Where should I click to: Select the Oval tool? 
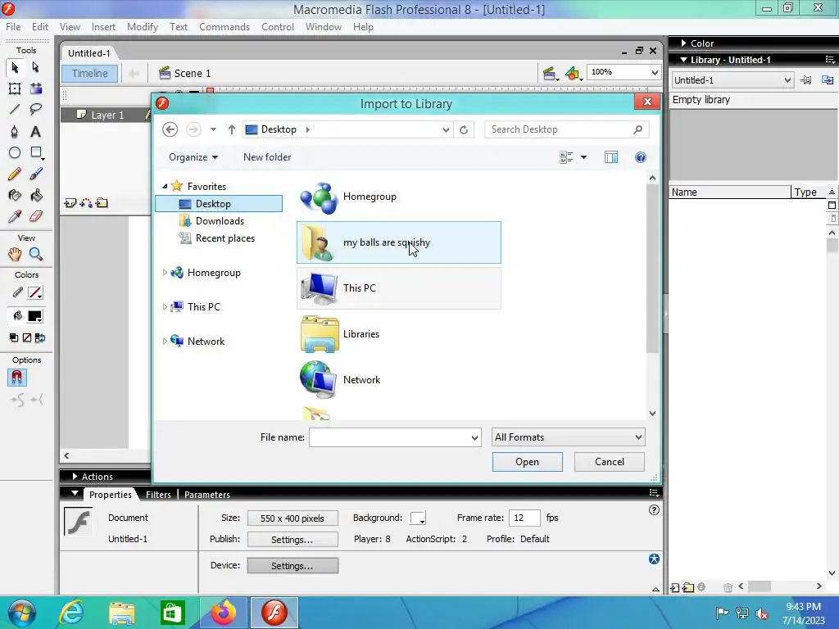coord(15,153)
